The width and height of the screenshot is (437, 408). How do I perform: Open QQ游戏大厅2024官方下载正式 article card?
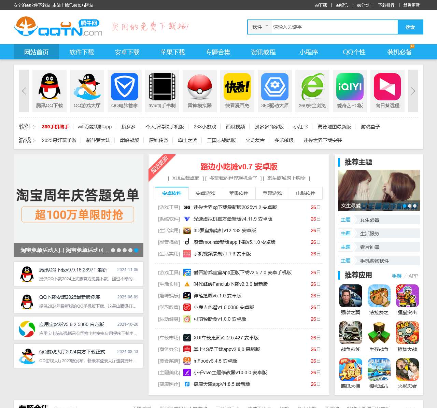point(79,356)
